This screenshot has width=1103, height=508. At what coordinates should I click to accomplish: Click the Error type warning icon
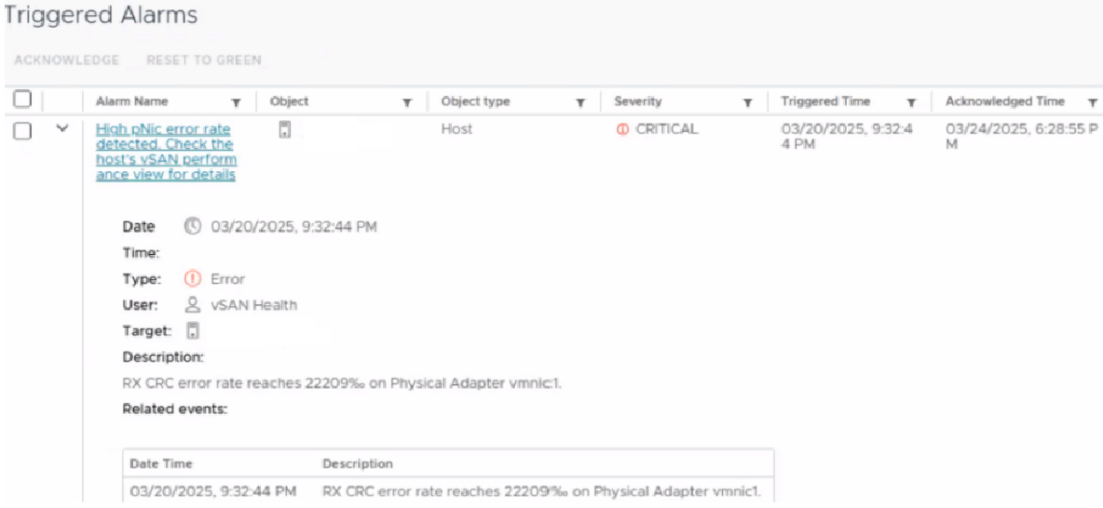(x=193, y=279)
